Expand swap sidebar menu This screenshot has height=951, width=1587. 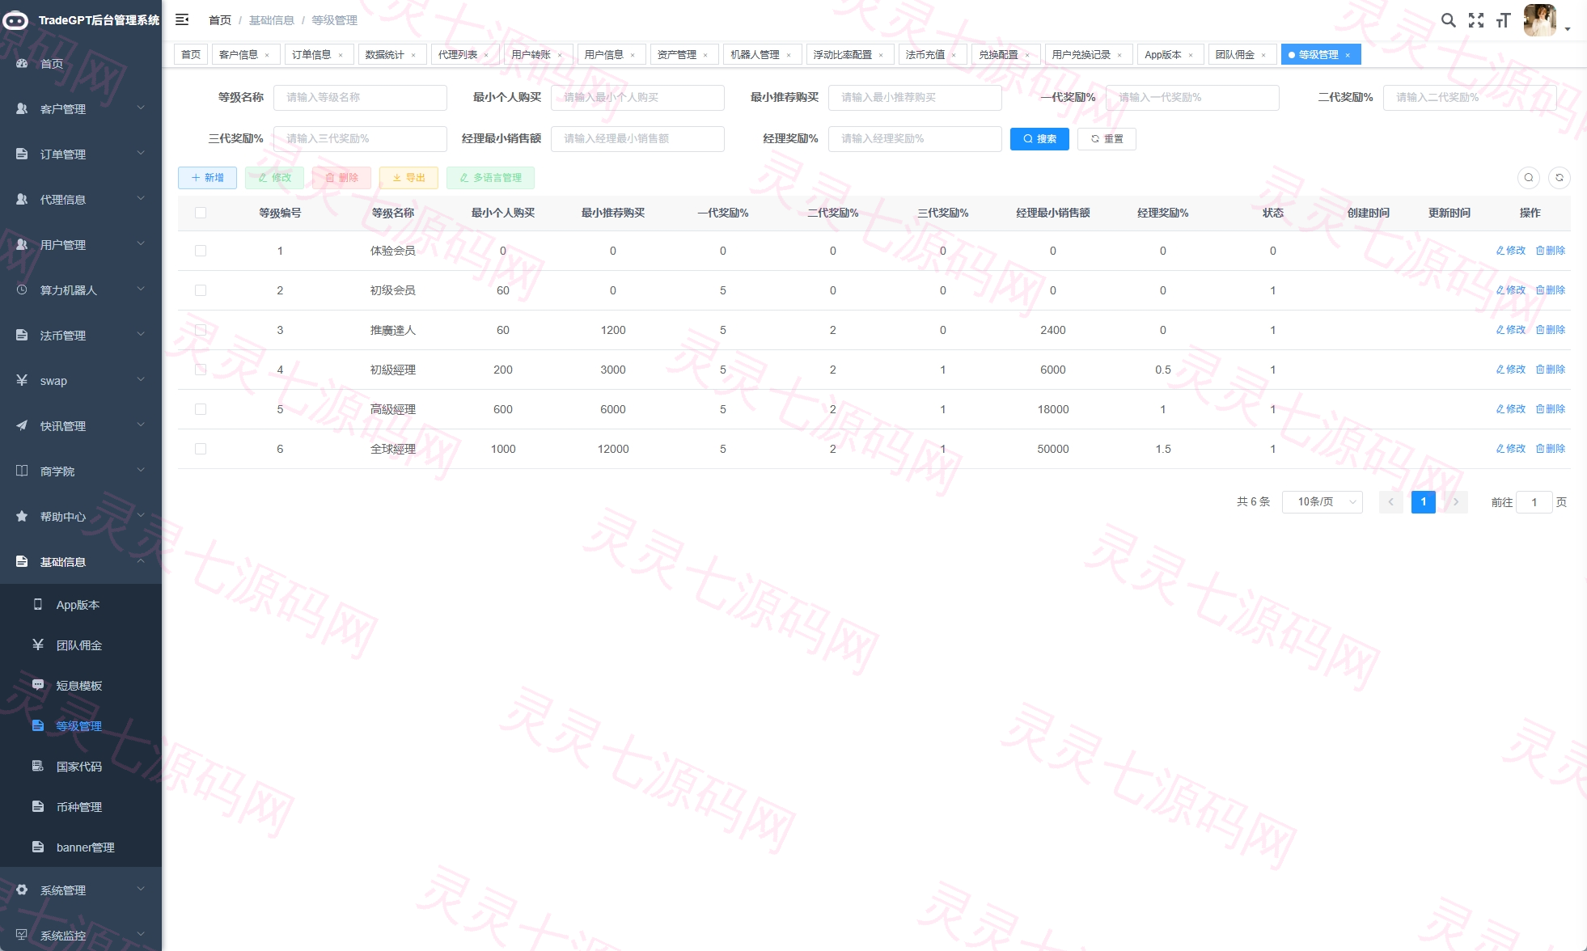(81, 381)
